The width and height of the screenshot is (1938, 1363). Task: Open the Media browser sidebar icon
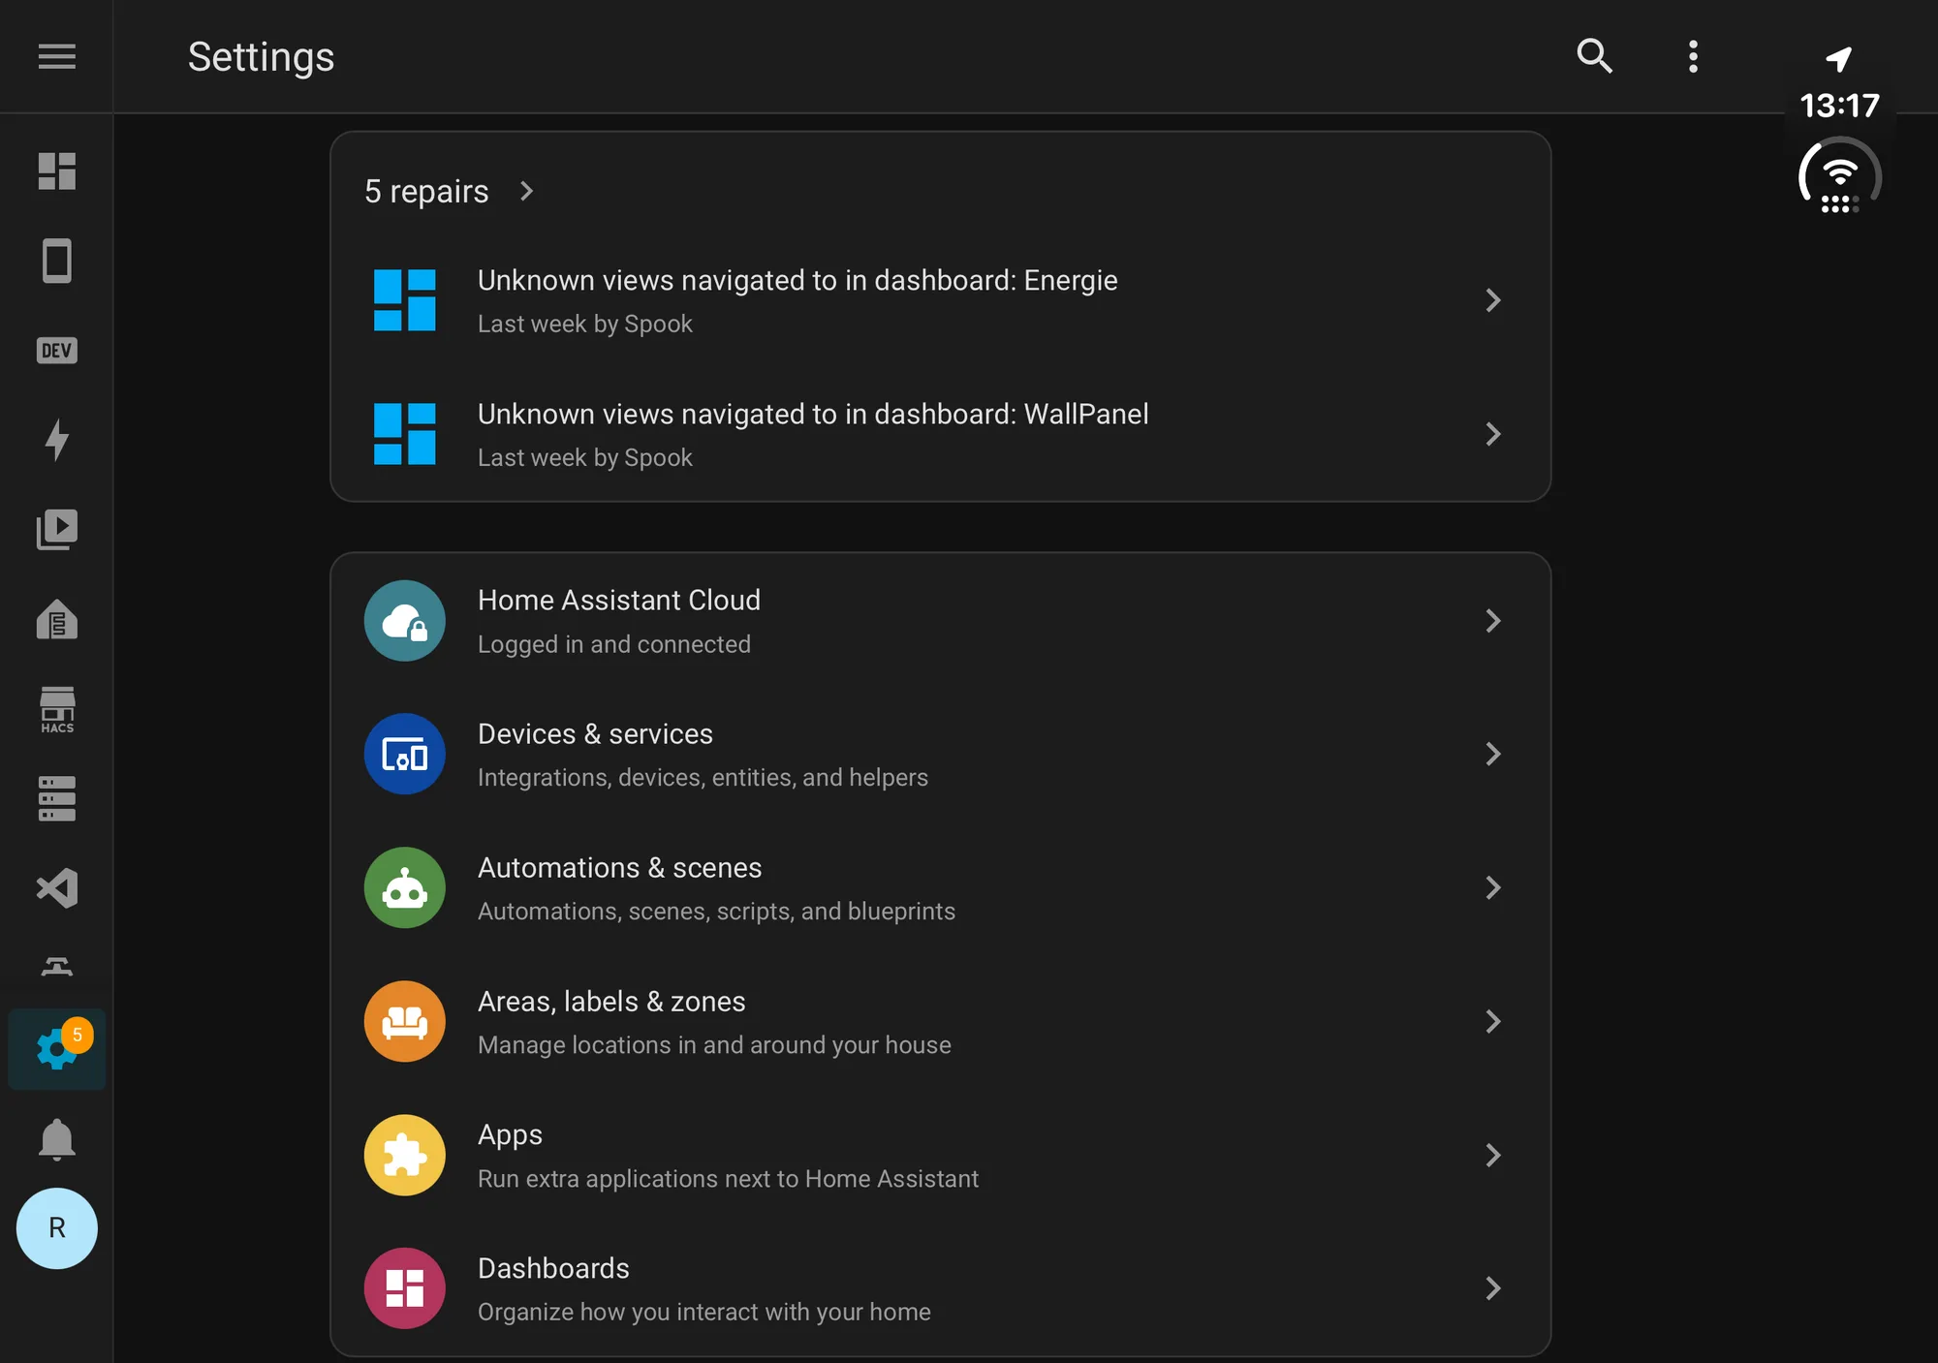click(56, 529)
